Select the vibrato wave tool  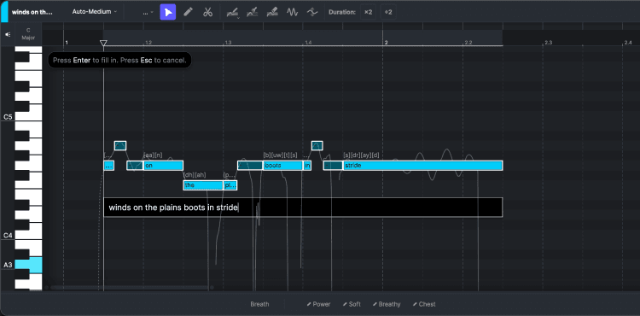pyautogui.click(x=292, y=12)
